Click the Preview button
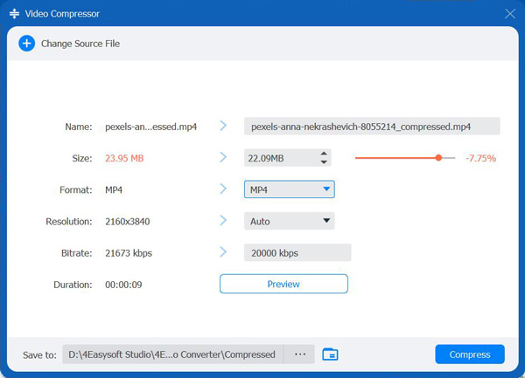This screenshot has height=378, width=525. pos(283,284)
